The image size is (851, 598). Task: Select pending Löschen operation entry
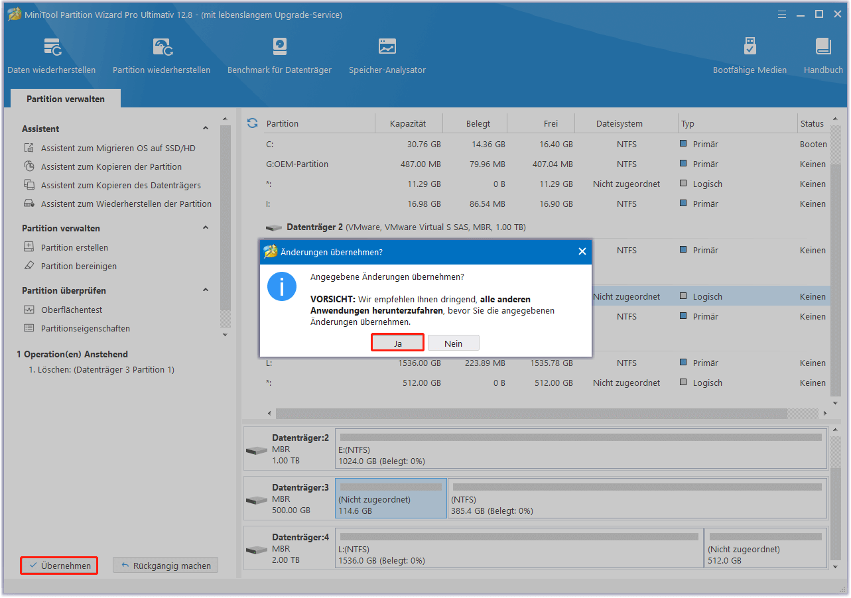click(101, 370)
